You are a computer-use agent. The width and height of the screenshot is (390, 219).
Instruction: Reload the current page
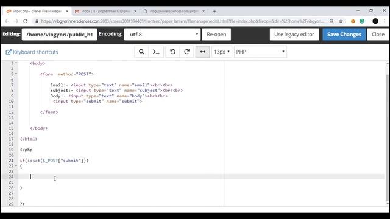point(26,21)
